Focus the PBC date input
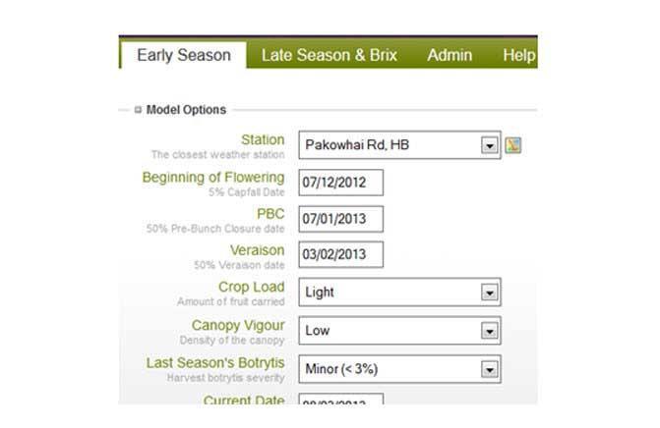Viewport: 660px width, 428px height. pyautogui.click(x=340, y=219)
